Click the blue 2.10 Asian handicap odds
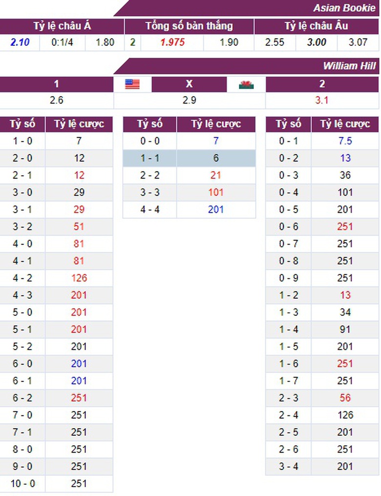381x496 pixels. coord(20,42)
